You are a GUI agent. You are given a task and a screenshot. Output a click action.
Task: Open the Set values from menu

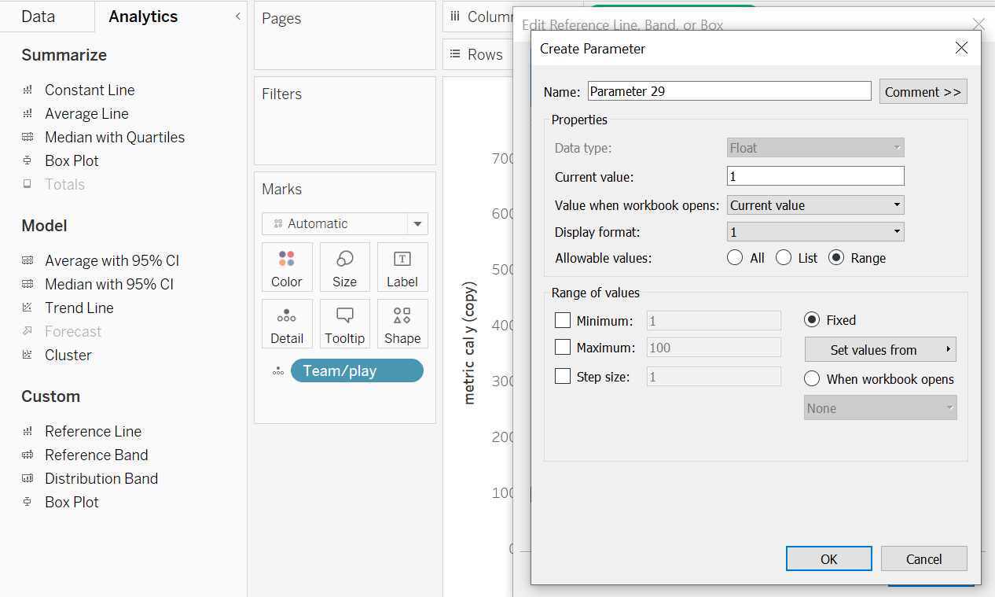pos(880,350)
